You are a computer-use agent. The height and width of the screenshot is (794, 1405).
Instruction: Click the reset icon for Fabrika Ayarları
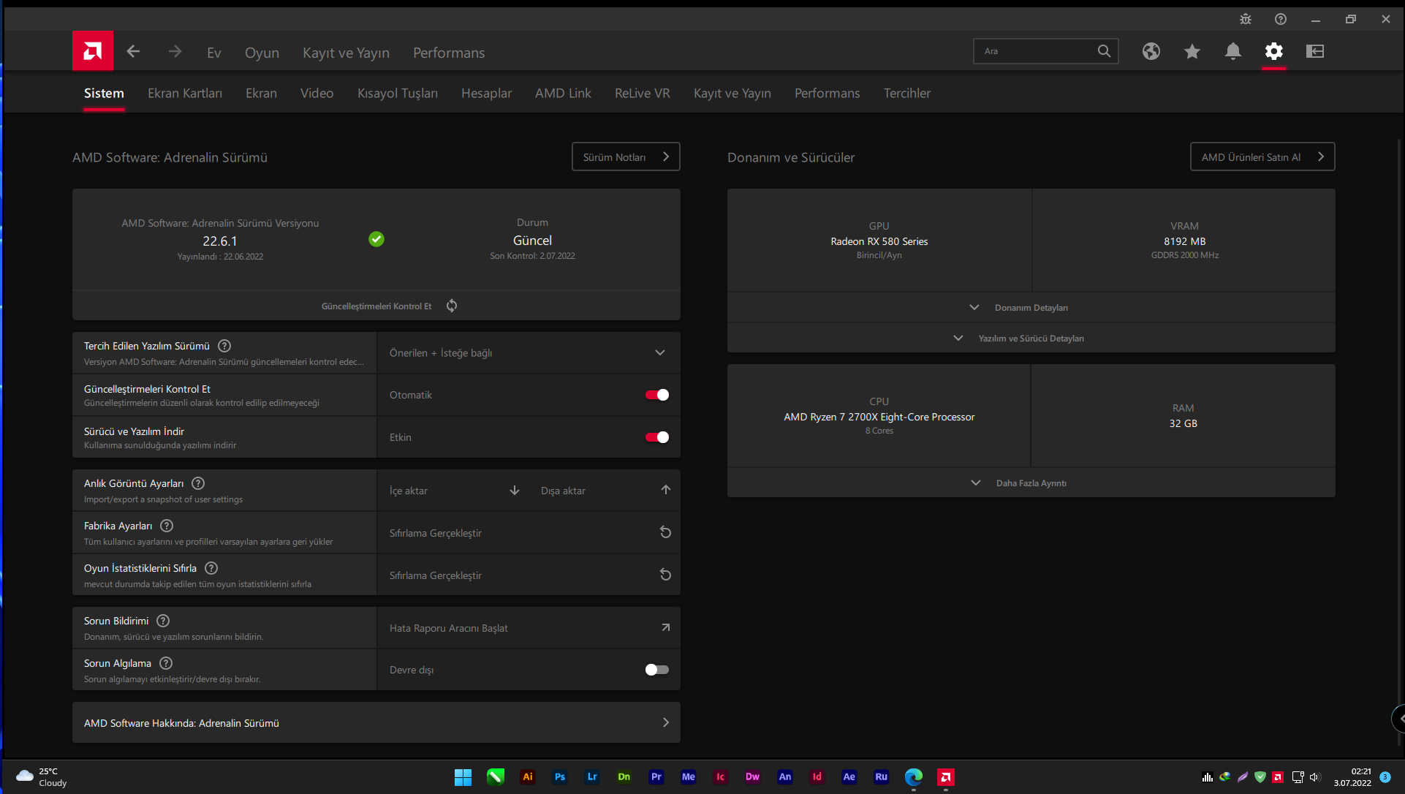(665, 532)
